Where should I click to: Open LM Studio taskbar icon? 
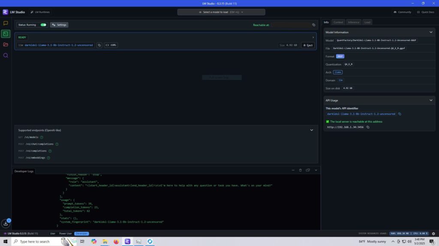127,242
